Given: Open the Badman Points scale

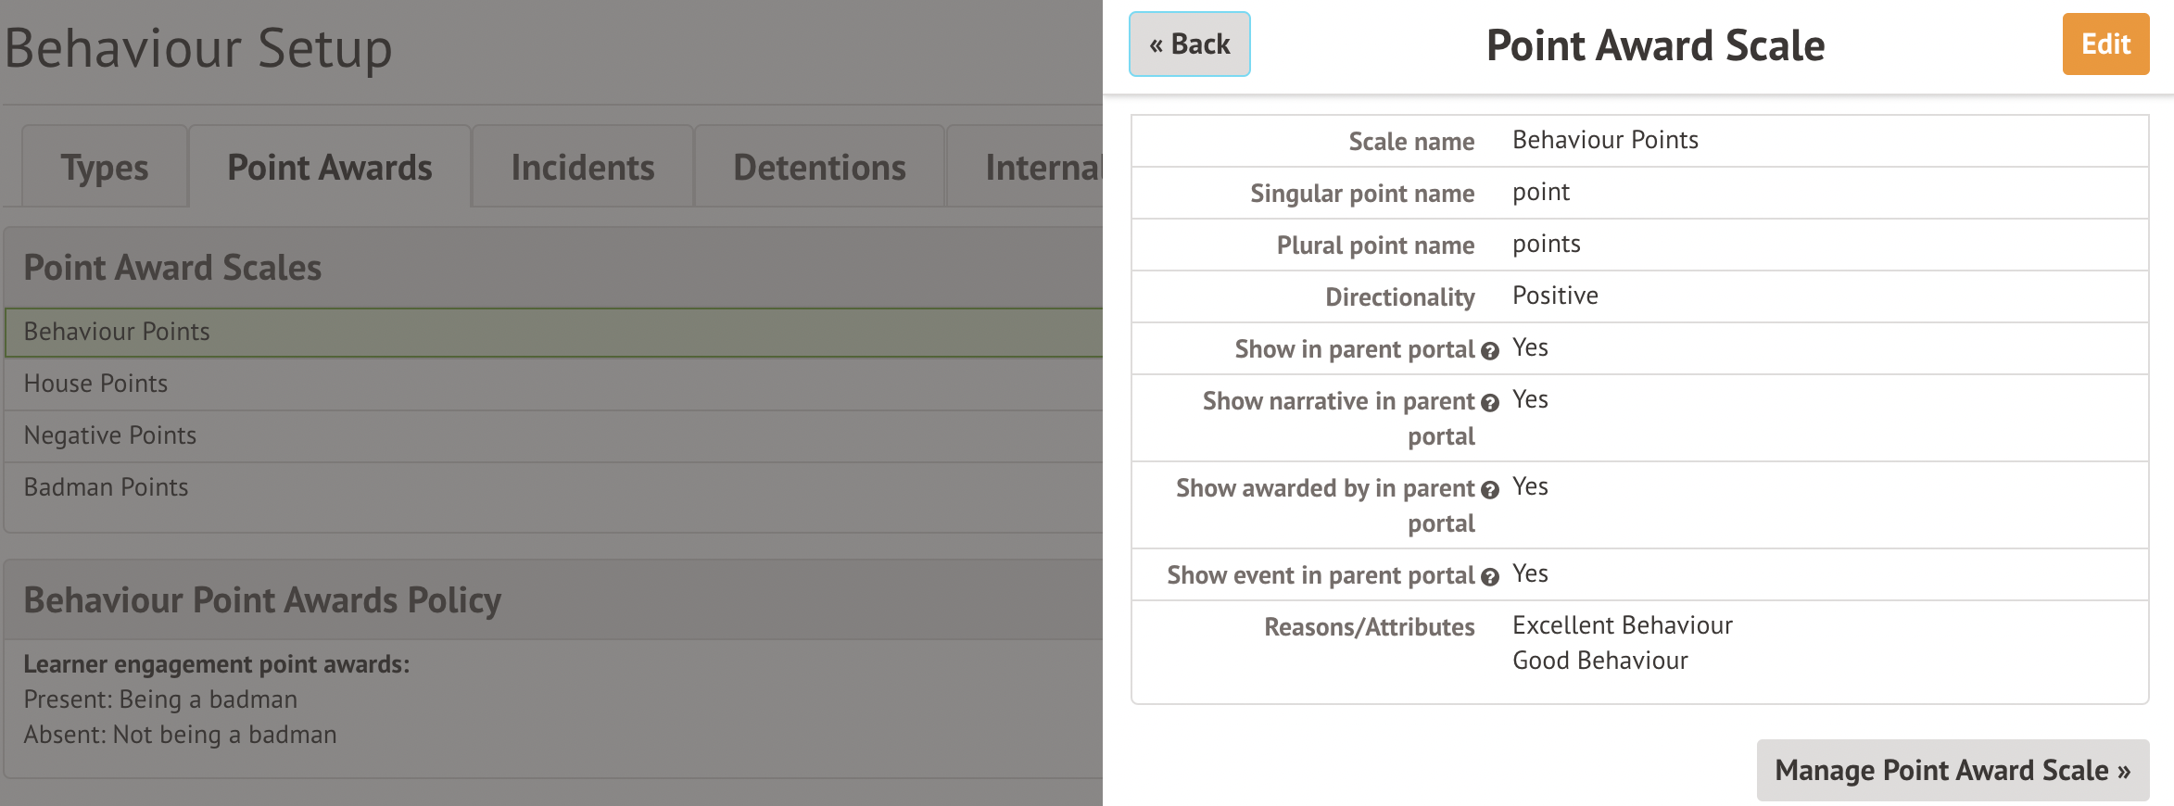Looking at the screenshot, I should point(107,487).
